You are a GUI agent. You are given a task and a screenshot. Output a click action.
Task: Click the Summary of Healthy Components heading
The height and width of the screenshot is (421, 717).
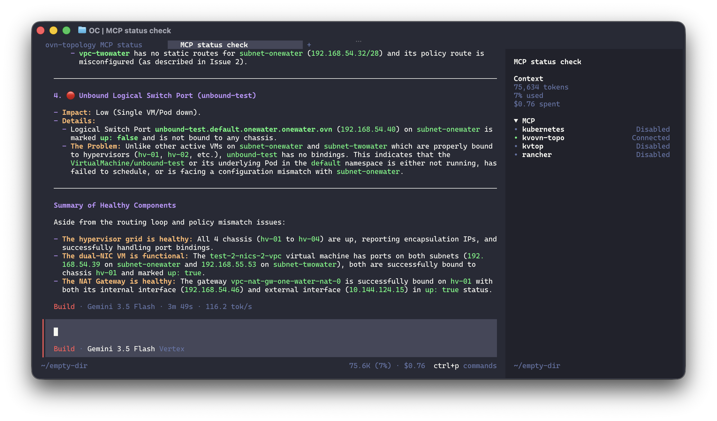coord(115,205)
